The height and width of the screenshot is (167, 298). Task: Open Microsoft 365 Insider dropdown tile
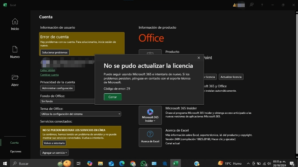(150, 115)
